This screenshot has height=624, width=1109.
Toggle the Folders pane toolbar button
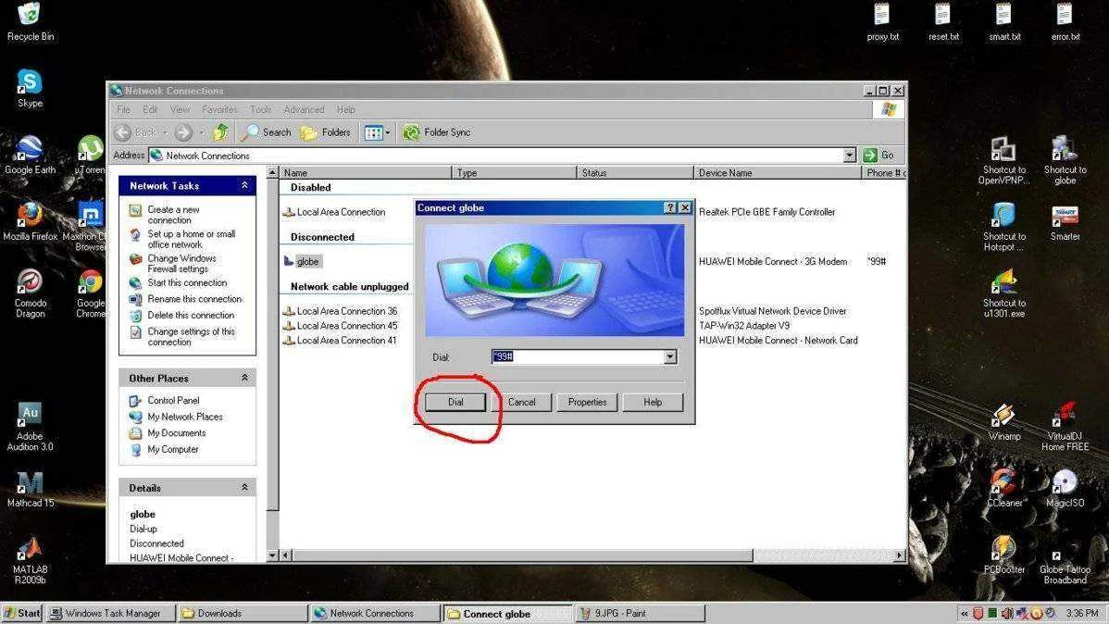tap(326, 132)
